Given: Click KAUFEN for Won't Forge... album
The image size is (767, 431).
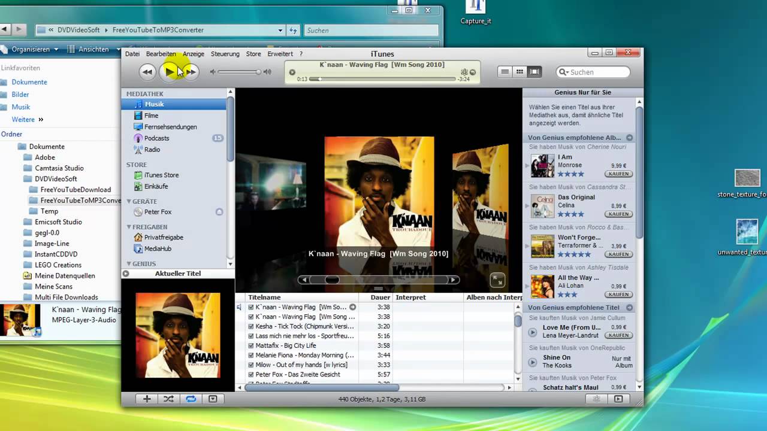Looking at the screenshot, I should click(x=618, y=254).
